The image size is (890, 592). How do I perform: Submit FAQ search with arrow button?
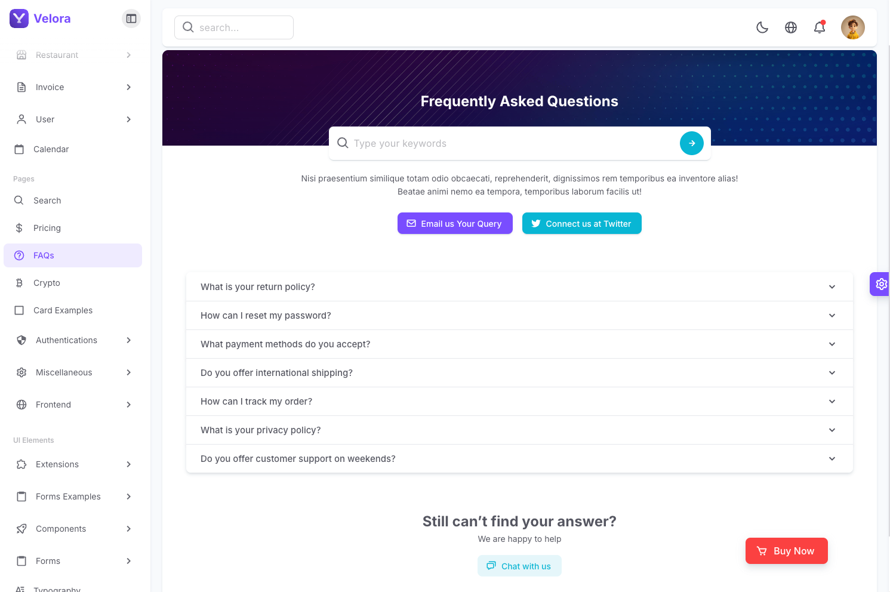coord(691,143)
